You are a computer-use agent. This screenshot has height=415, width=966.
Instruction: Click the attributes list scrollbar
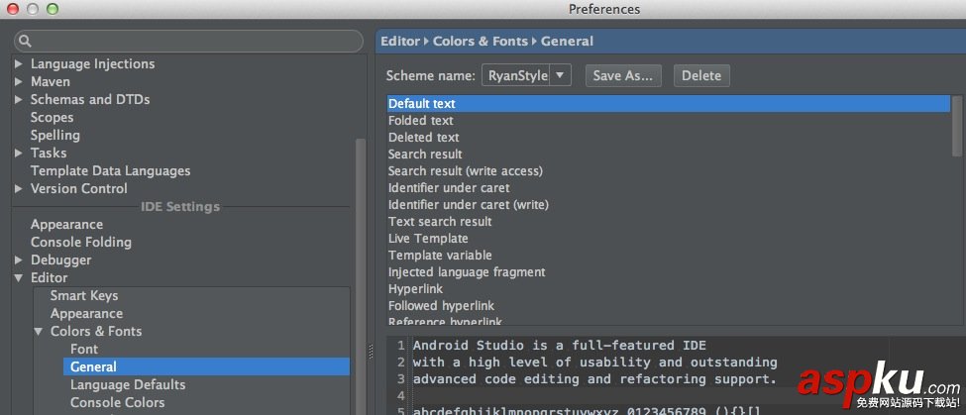pos(957,126)
